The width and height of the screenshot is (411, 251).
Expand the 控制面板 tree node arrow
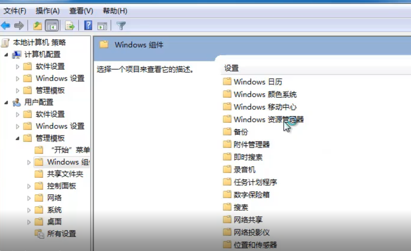click(29, 186)
